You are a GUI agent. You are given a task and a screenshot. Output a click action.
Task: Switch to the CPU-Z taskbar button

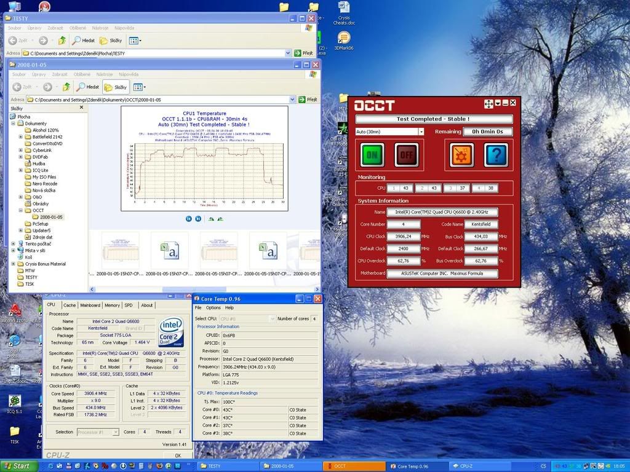click(480, 466)
